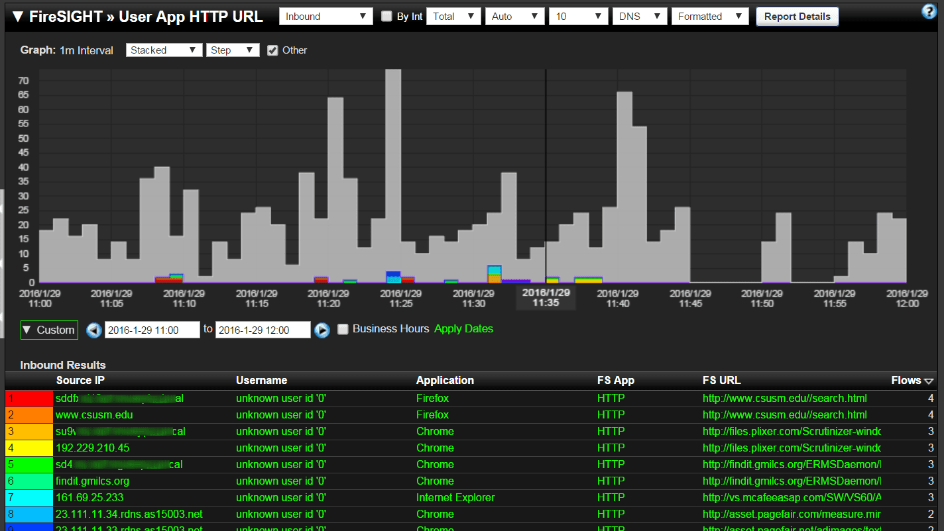Sort by Source IP column header
The height and width of the screenshot is (531, 944).
(x=80, y=381)
